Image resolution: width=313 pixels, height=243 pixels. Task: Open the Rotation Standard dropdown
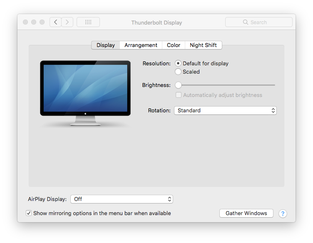tap(225, 110)
